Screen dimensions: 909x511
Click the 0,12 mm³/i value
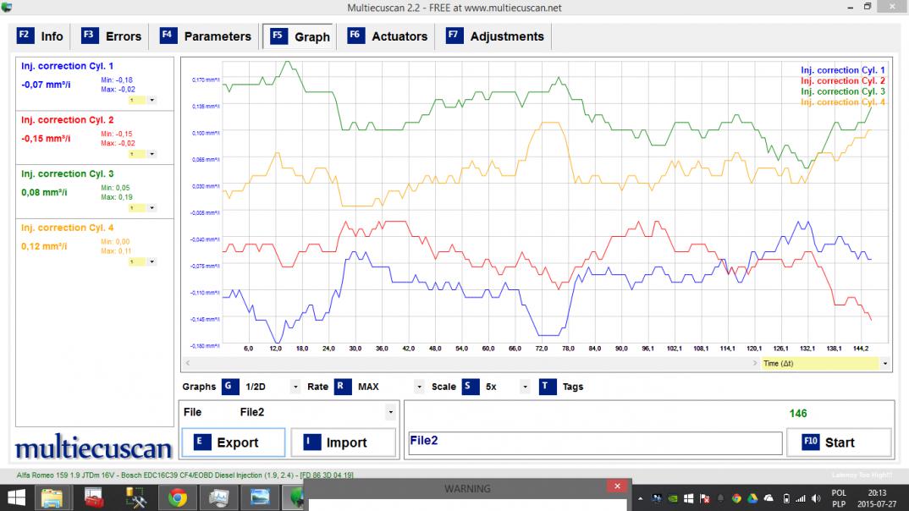coord(44,246)
